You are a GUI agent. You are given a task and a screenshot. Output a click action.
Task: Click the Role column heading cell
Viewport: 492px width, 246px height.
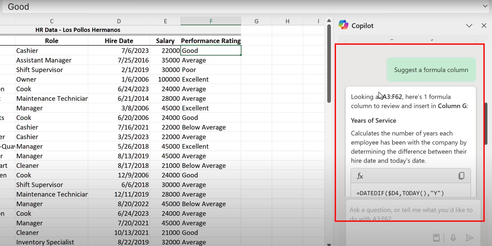(52, 41)
